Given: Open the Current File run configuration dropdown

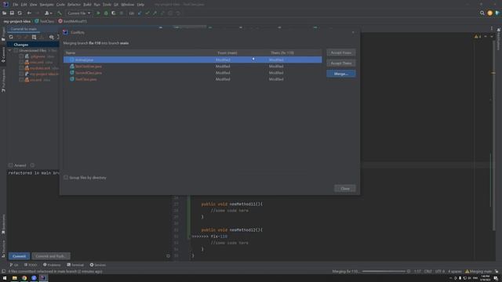Looking at the screenshot, I should 78,13.
